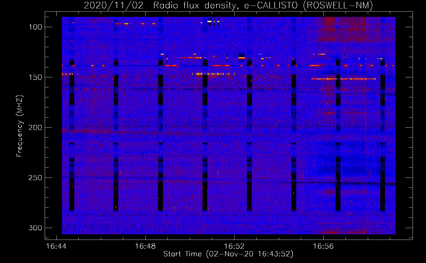This screenshot has height=263, width=426.
Task: Click the 16:52 time tick label
Action: pos(234,246)
